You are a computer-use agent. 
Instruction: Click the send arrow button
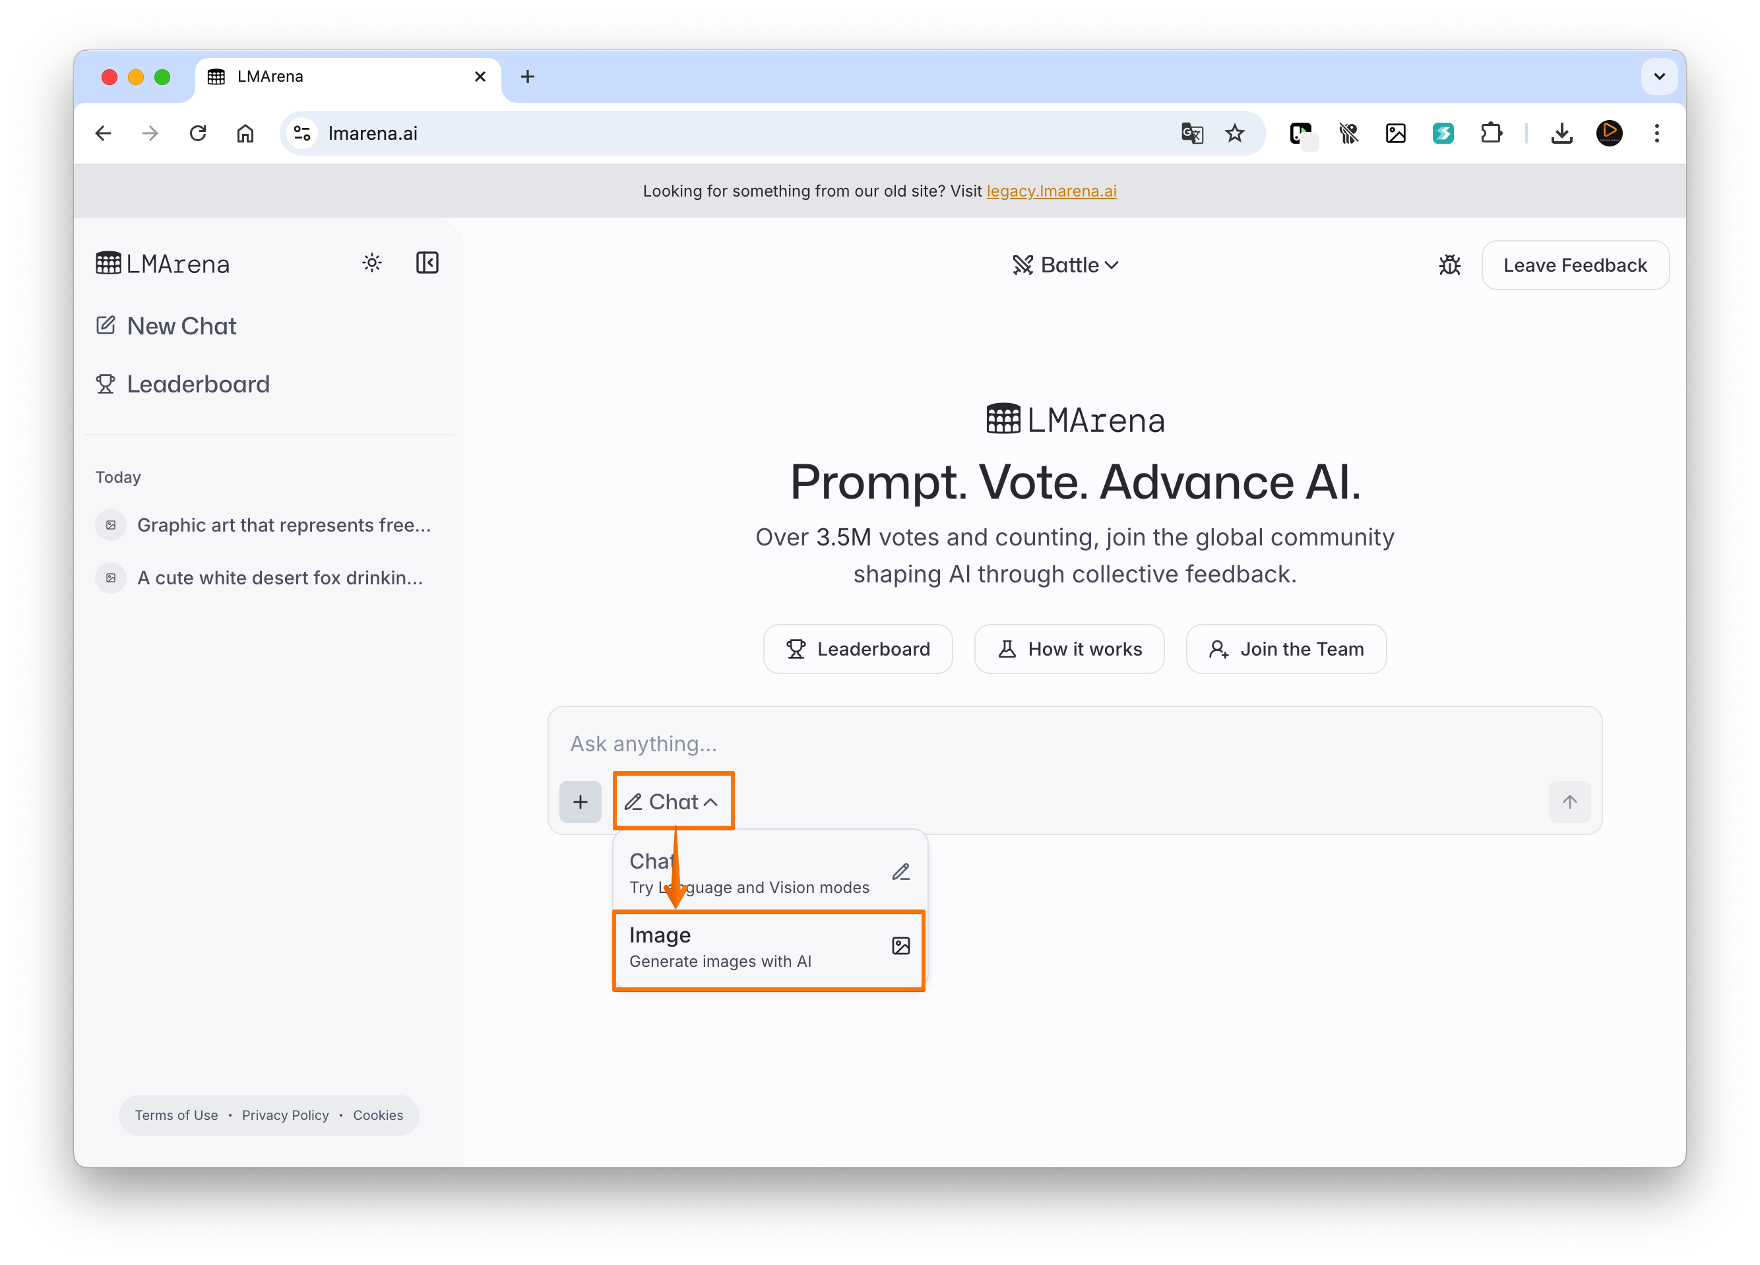(1569, 802)
